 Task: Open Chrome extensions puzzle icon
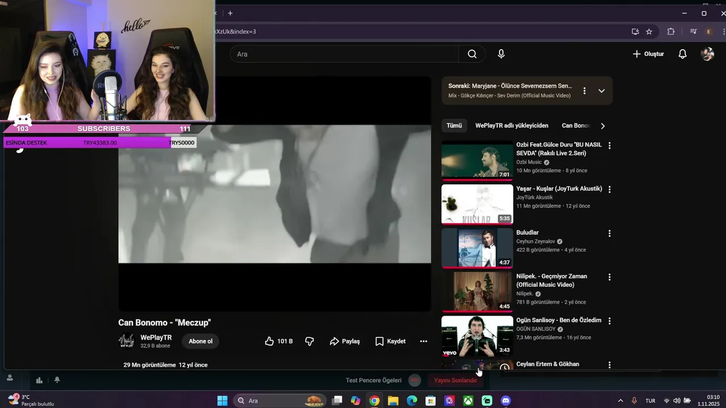click(670, 32)
